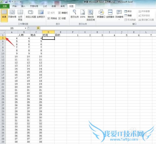Click the Undo arrow icon
This screenshot has height=144, width=156.
click(x=10, y=2)
